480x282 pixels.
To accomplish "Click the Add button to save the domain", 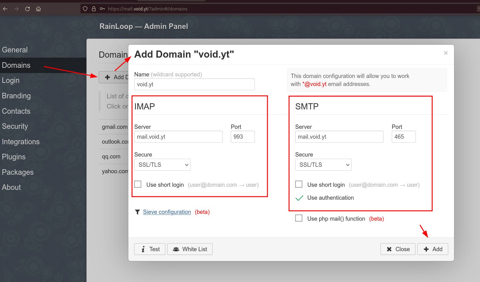I will (433, 249).
